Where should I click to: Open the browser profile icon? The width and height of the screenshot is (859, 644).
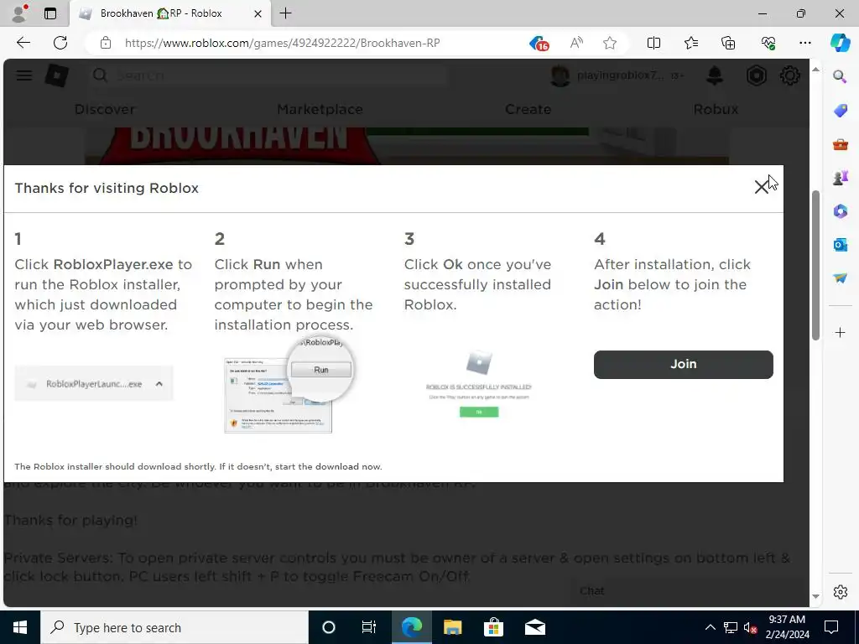click(20, 13)
